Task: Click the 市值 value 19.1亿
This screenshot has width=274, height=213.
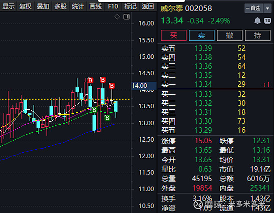Action: (x=260, y=169)
